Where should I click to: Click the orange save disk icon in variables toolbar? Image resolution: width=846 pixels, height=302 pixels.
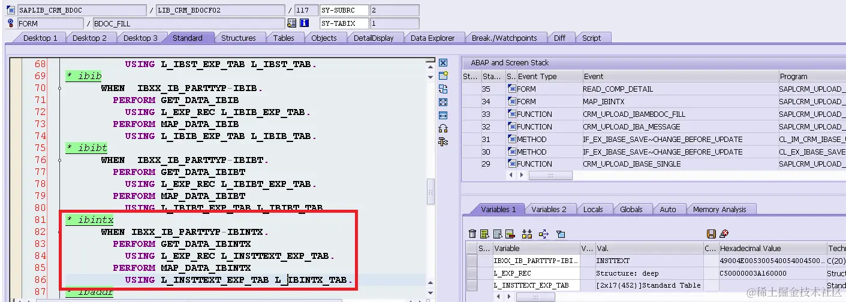711,234
